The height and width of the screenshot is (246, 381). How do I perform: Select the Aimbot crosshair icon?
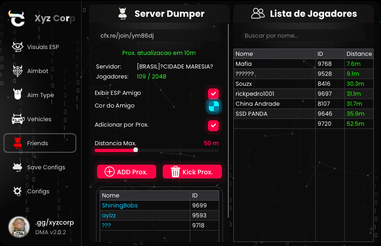(x=17, y=71)
